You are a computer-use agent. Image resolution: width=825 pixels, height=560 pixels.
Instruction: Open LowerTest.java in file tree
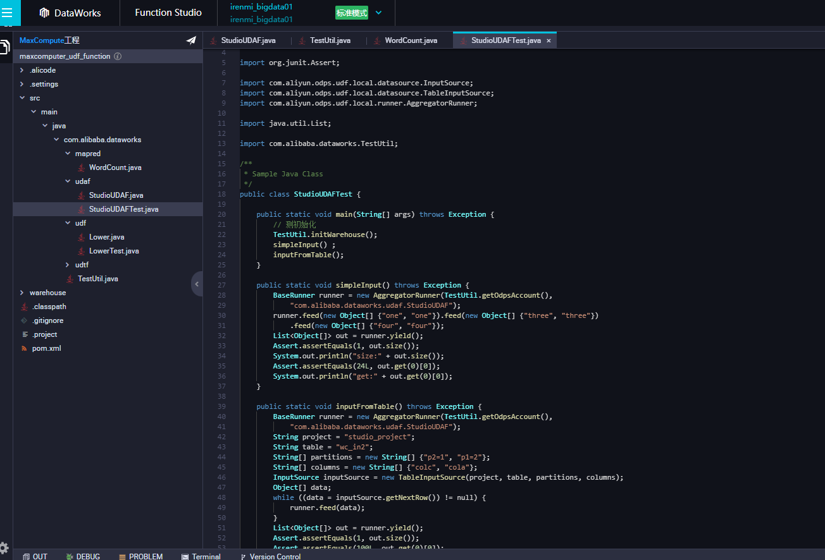pyautogui.click(x=114, y=251)
